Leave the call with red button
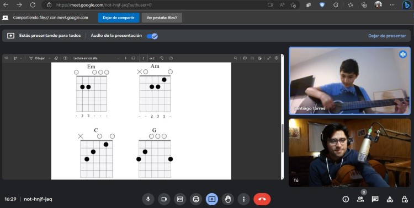The height and width of the screenshot is (208, 414). pyautogui.click(x=262, y=199)
